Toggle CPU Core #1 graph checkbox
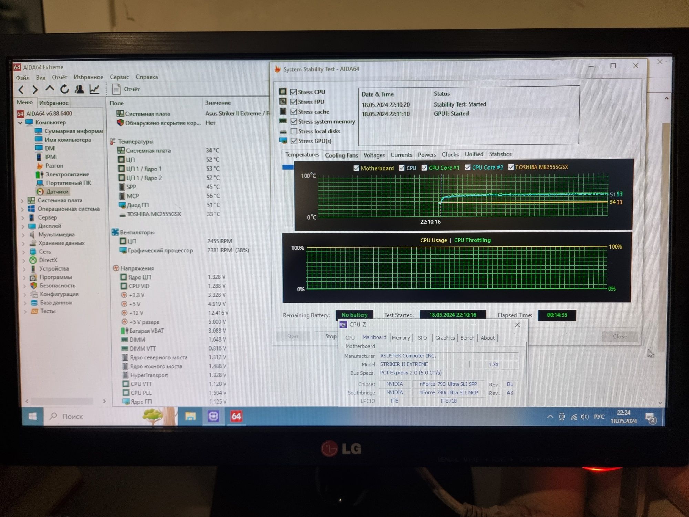Image resolution: width=689 pixels, height=517 pixels. [x=424, y=168]
